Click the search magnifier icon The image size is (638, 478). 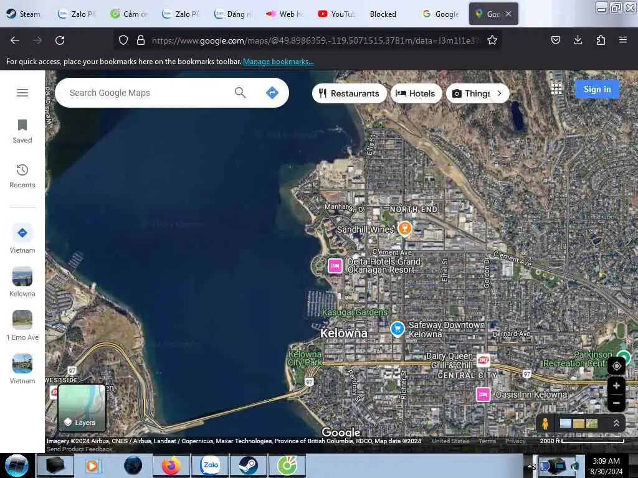click(x=240, y=93)
